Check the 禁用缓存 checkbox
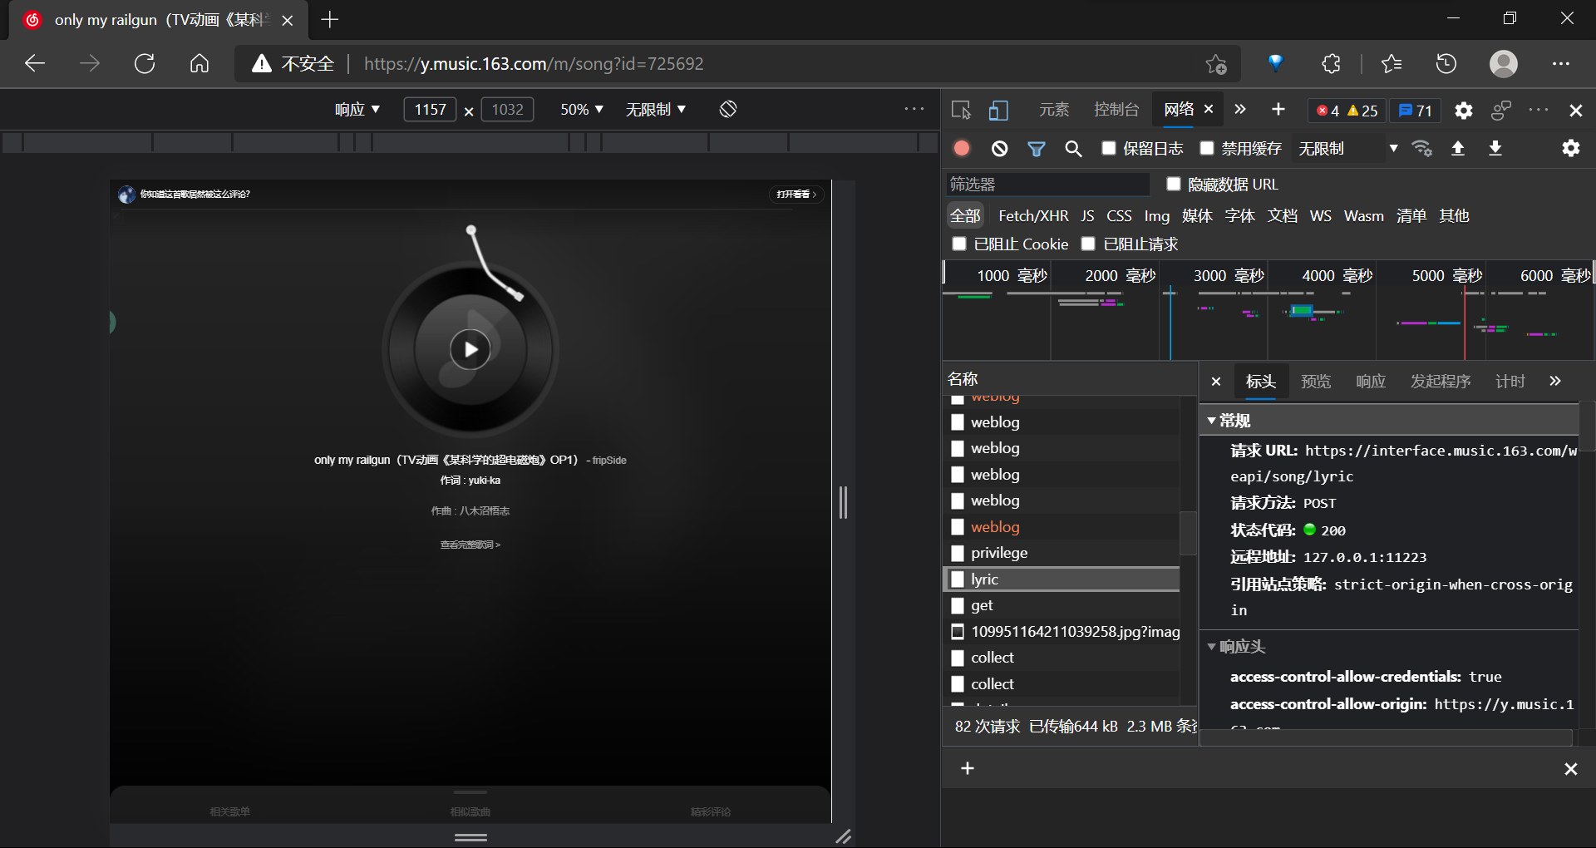Image resolution: width=1596 pixels, height=848 pixels. click(x=1207, y=149)
